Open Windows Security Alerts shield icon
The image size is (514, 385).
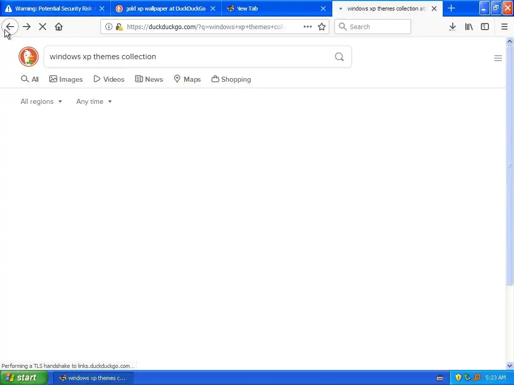click(458, 378)
